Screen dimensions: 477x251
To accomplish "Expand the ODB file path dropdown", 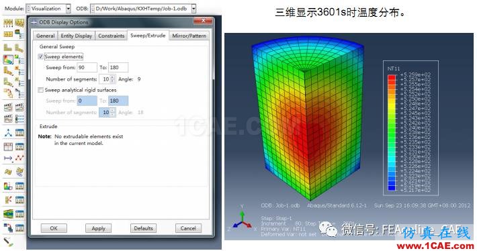I will point(193,9).
